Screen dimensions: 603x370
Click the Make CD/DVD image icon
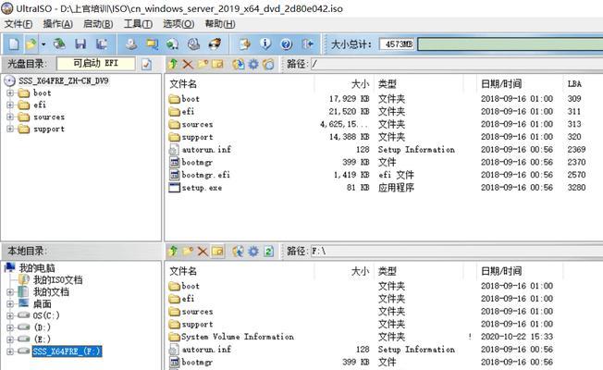pyautogui.click(x=131, y=43)
